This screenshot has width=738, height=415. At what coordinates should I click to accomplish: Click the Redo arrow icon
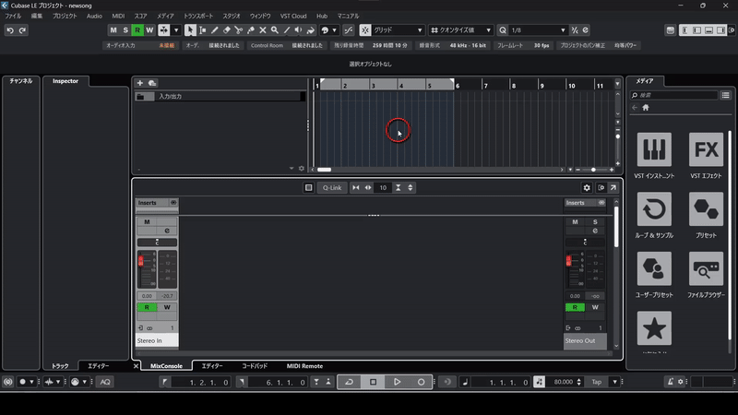coord(22,30)
